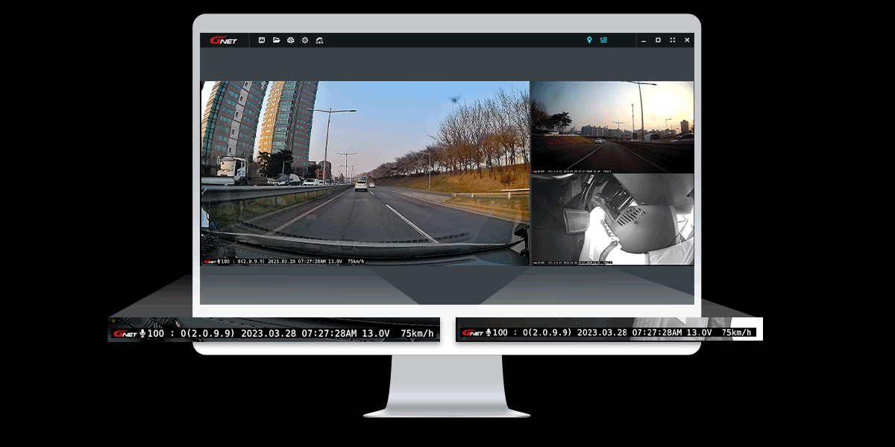Click the GNET logo in right enlarged overlay

coord(472,332)
